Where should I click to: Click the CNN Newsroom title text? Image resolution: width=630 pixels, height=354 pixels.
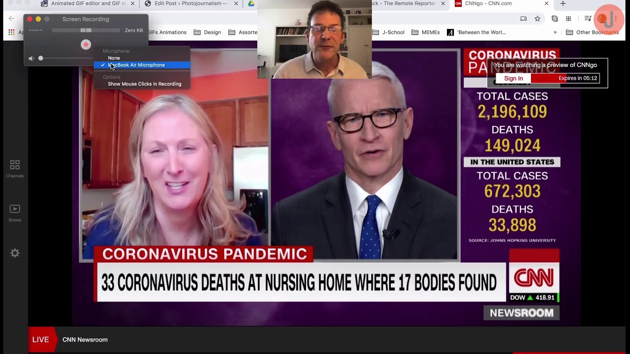point(85,340)
